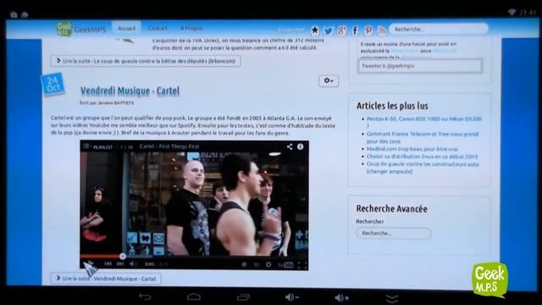542x305 pixels.
Task: Subscribe via the RSS feed icon
Action: click(x=382, y=31)
